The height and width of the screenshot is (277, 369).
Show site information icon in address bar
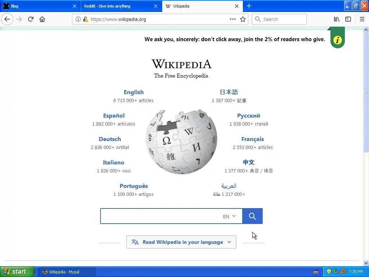(78, 19)
